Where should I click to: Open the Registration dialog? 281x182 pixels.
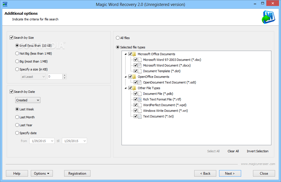tap(77, 174)
